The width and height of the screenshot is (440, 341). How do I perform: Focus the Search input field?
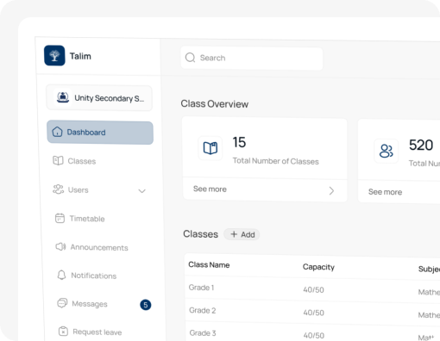click(x=252, y=59)
